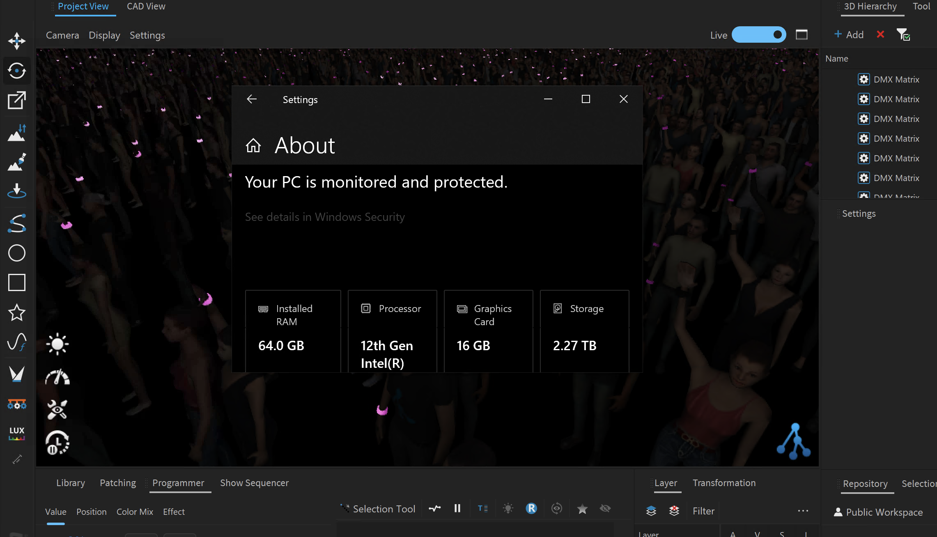
Task: Open the three-dots menu in Layer panel
Action: 803,511
